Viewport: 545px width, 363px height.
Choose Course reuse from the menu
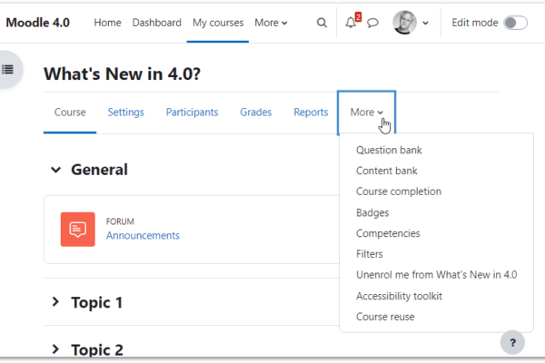(385, 317)
